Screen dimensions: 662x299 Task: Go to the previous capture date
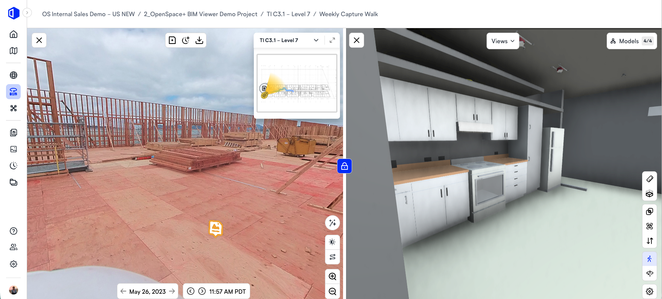pyautogui.click(x=123, y=291)
